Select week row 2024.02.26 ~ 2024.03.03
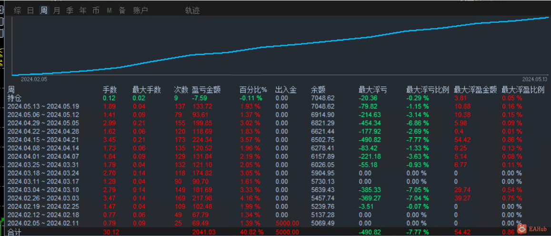Viewport: 551px width, 236px height. coord(275,198)
